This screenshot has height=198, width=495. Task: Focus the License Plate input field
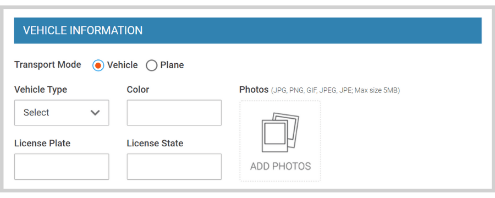(x=62, y=167)
